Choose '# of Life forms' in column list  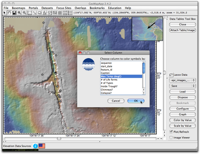point(109,80)
